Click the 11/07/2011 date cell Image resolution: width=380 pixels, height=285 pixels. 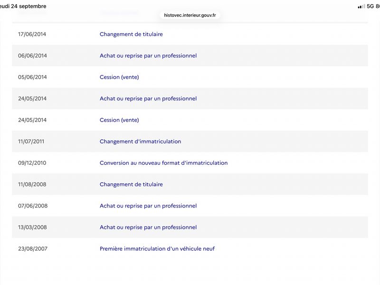point(31,142)
